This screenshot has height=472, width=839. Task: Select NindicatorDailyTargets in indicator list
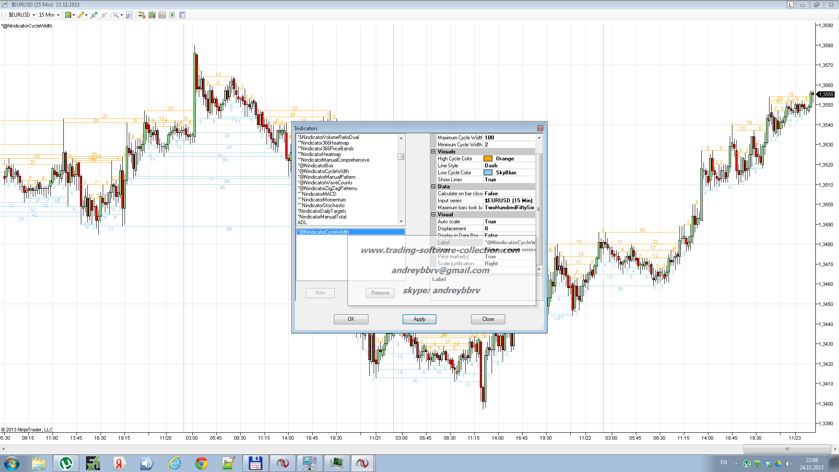(322, 211)
